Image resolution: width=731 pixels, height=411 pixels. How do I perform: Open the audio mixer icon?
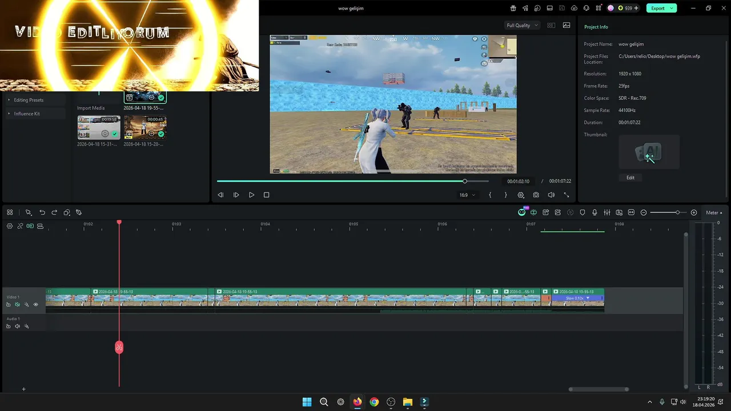[x=607, y=212]
